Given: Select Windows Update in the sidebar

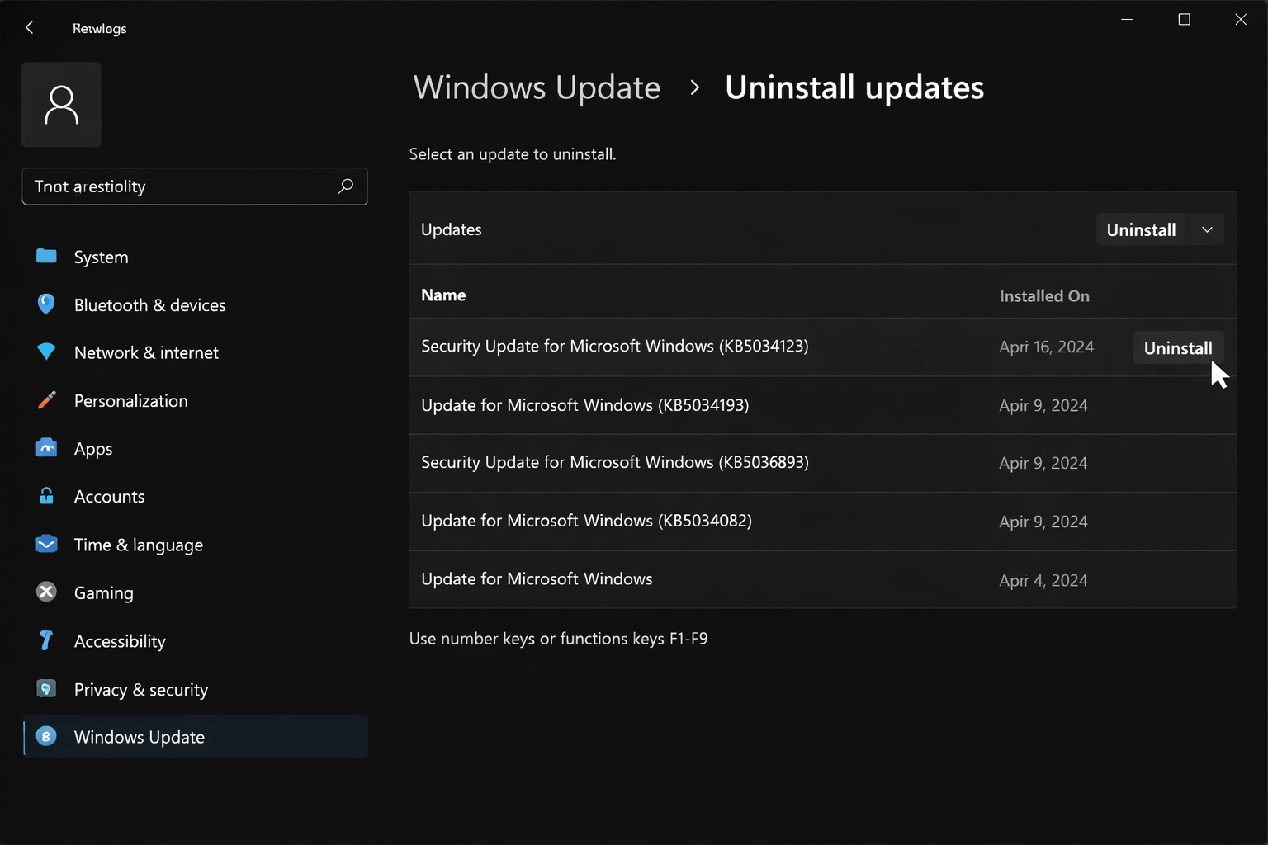Looking at the screenshot, I should point(195,736).
